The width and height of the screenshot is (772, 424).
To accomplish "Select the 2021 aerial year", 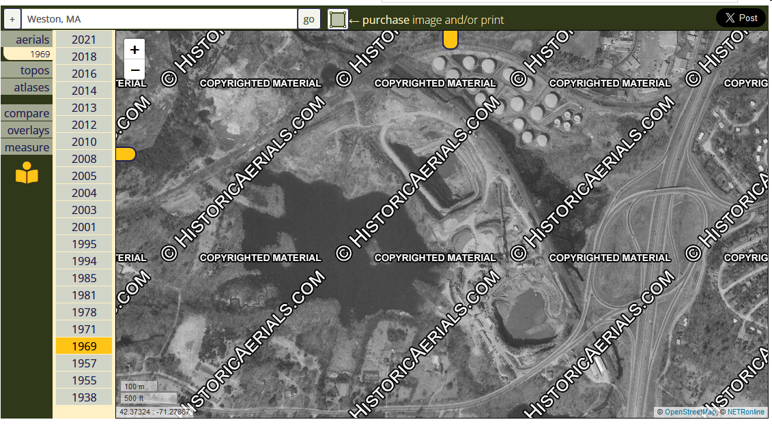I will point(84,40).
